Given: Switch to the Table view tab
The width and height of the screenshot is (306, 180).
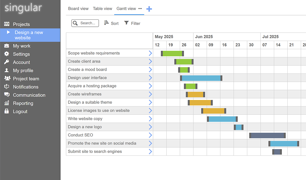Looking at the screenshot, I should (x=102, y=8).
